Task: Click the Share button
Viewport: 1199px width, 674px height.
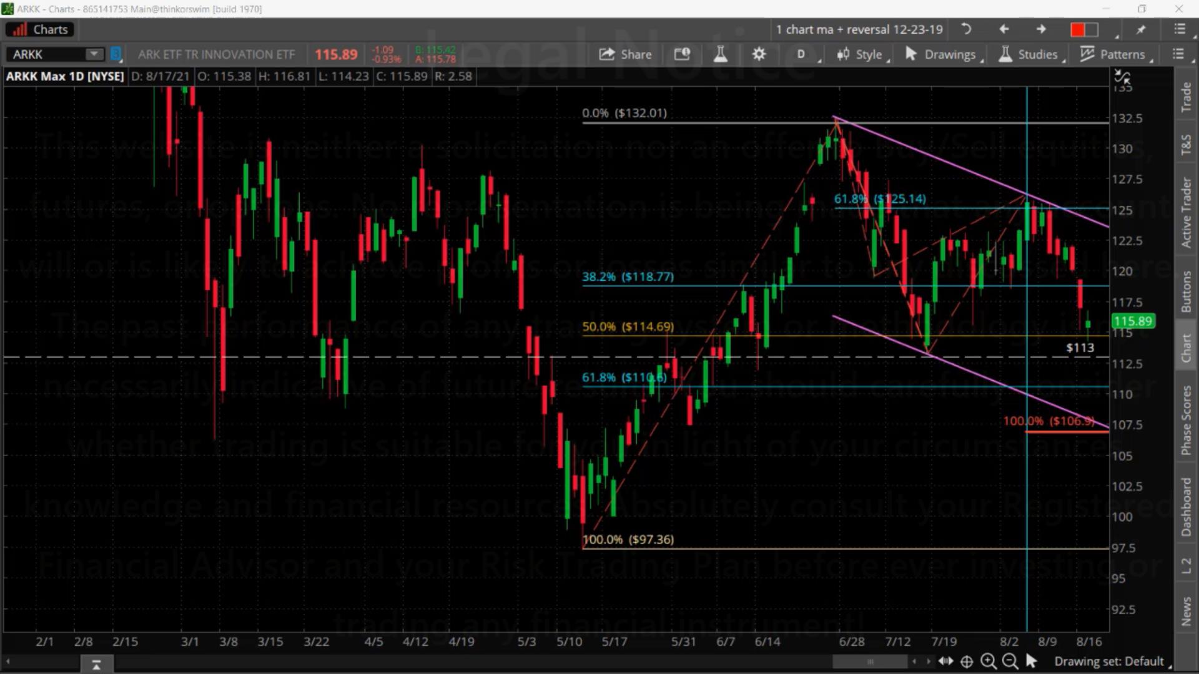Action: [625, 54]
